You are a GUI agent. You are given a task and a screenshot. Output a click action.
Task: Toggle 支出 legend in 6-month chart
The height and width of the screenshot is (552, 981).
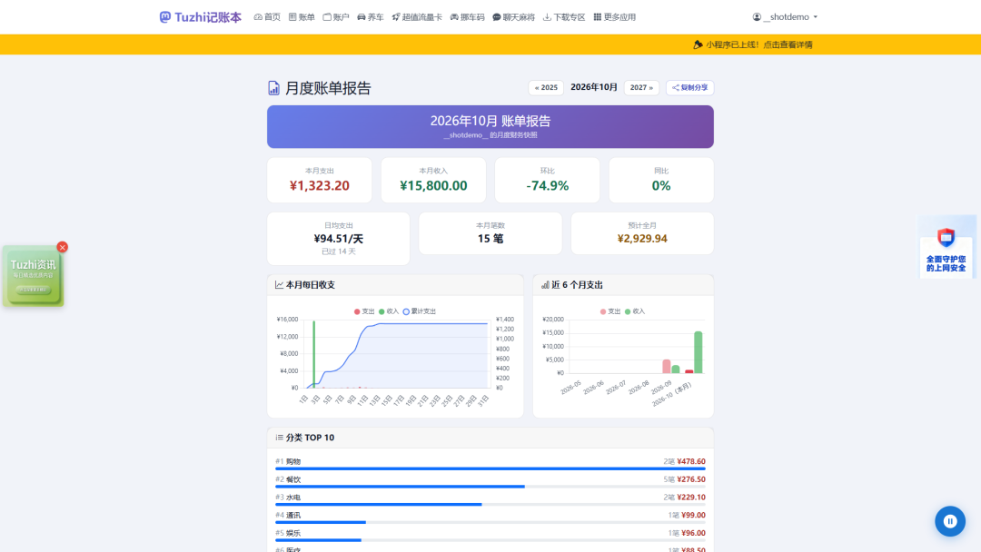point(610,311)
